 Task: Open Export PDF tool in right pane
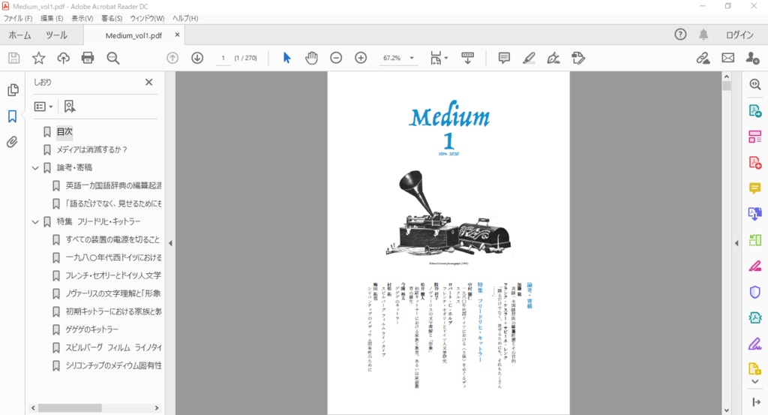pos(754,111)
